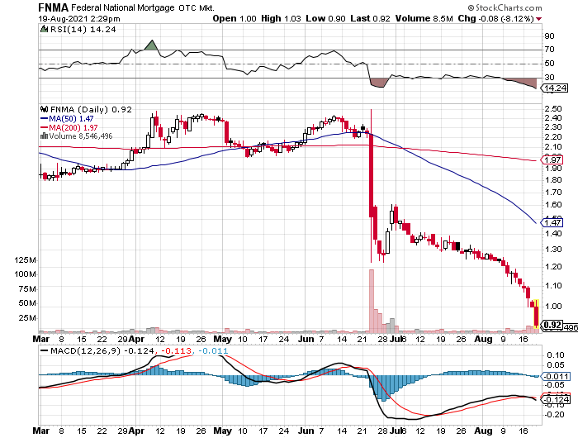Click the MACD signal value -0.113
The image size is (578, 438).
click(x=178, y=351)
